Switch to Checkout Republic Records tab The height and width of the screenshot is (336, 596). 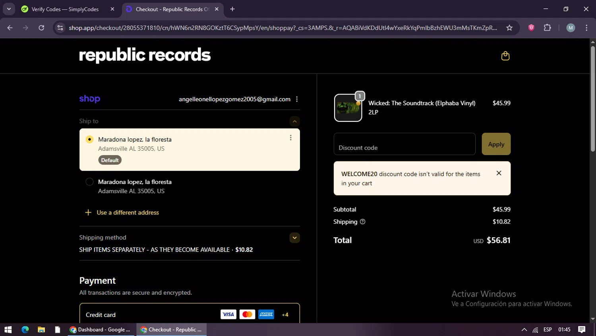click(x=172, y=9)
